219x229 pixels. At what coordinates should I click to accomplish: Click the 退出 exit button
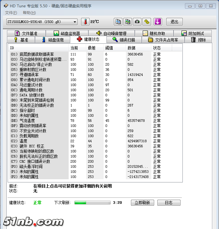coord(174,22)
